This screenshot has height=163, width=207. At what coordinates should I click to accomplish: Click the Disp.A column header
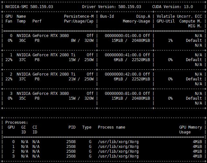tap(143, 16)
